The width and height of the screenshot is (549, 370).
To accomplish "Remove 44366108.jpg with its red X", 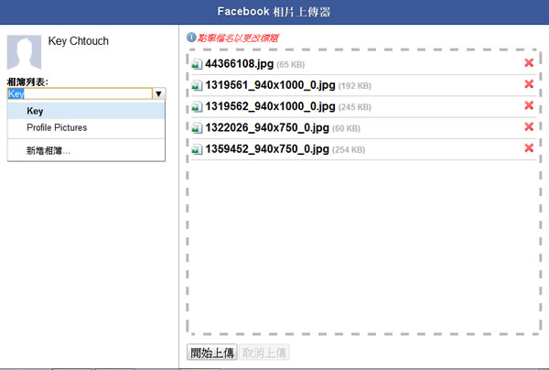I will click(528, 63).
